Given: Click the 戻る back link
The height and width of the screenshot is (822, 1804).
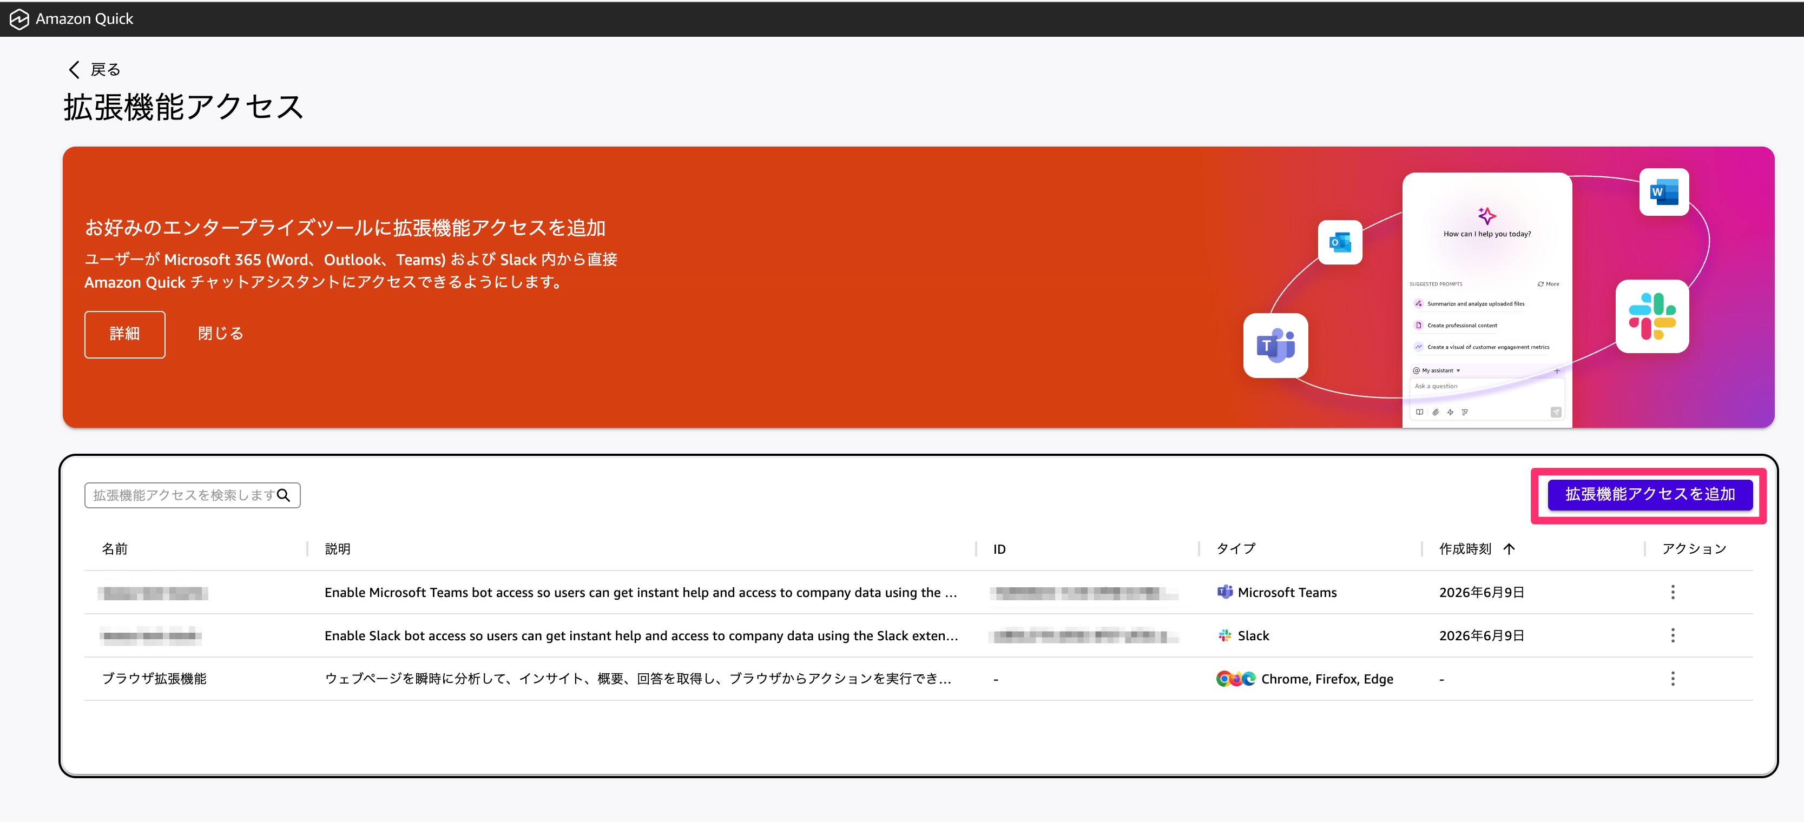Looking at the screenshot, I should click(x=106, y=69).
